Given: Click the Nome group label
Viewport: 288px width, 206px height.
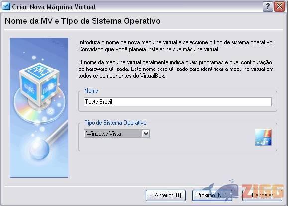Looking at the screenshot, I should point(91,91).
